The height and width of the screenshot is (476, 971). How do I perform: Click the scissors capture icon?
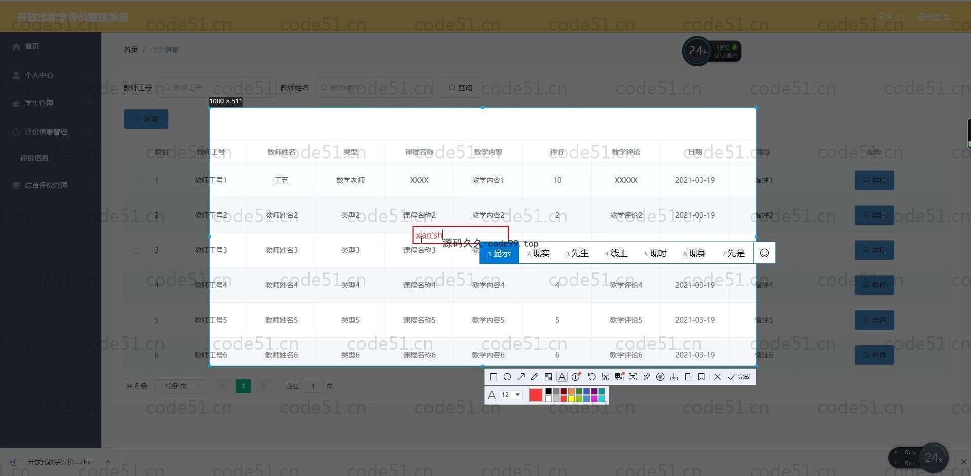(605, 377)
